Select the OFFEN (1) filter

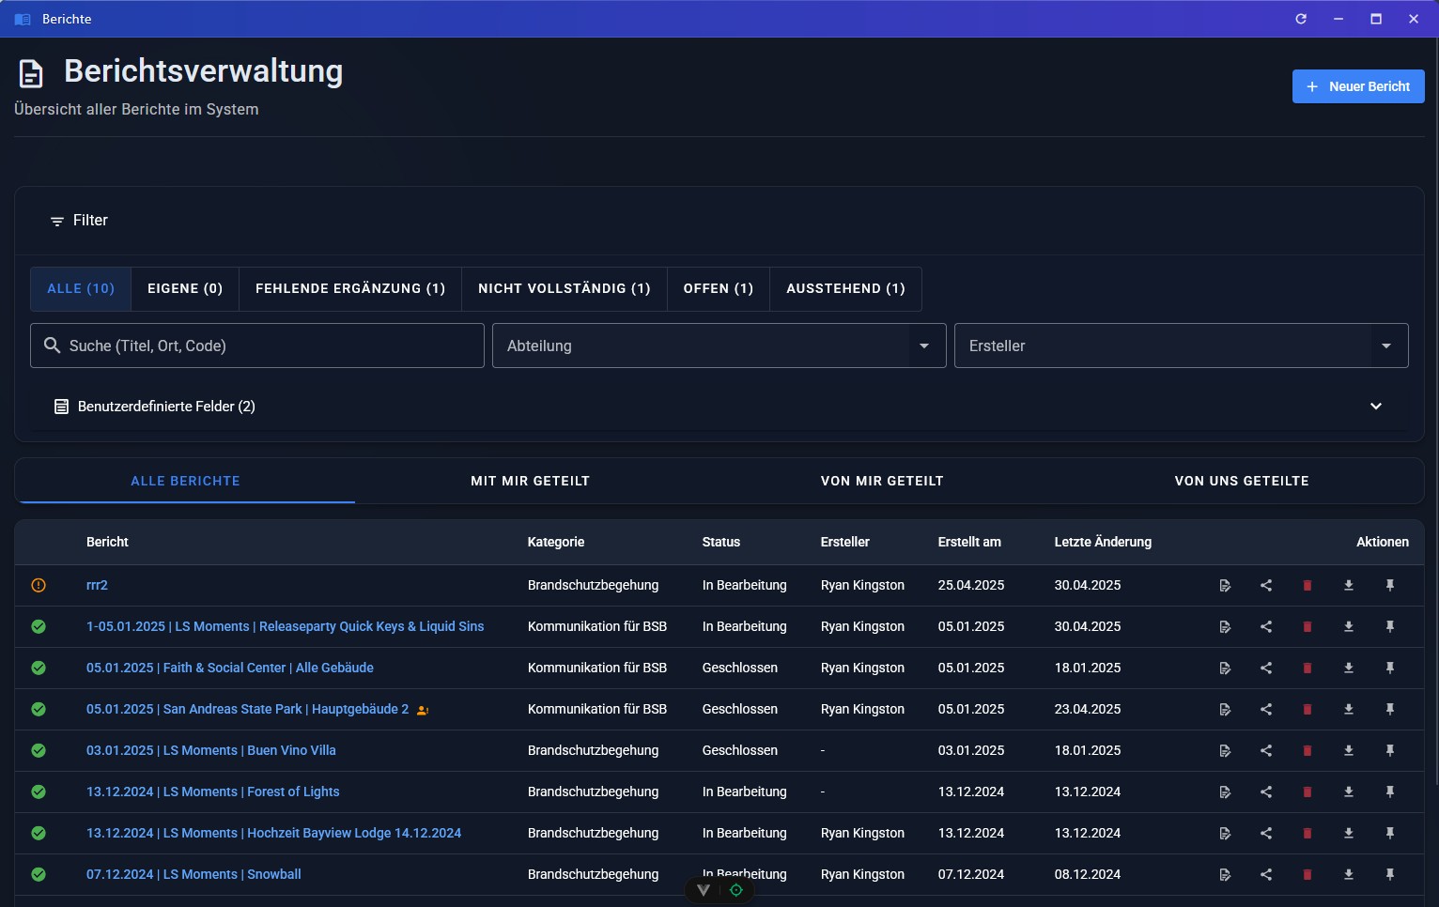(x=719, y=288)
